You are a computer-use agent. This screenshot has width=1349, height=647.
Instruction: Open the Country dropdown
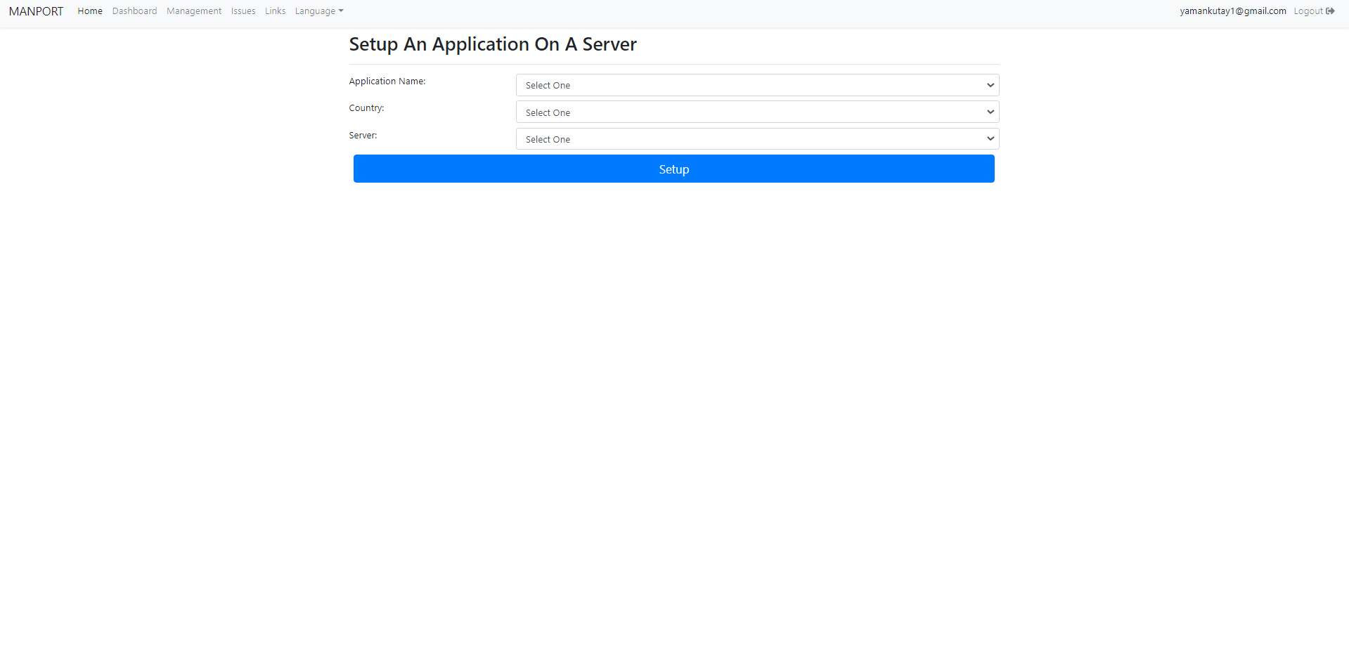click(x=756, y=112)
